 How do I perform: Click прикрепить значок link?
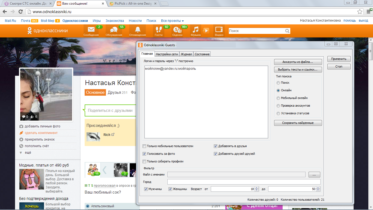(40, 139)
